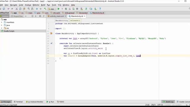This screenshot has height=107, width=190.
Task: Click the Undo arrow in toolbar
Action: point(8,9)
